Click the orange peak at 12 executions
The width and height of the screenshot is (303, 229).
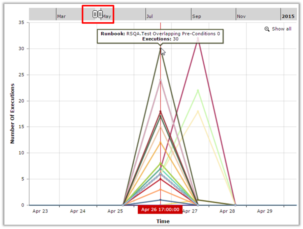[161, 142]
